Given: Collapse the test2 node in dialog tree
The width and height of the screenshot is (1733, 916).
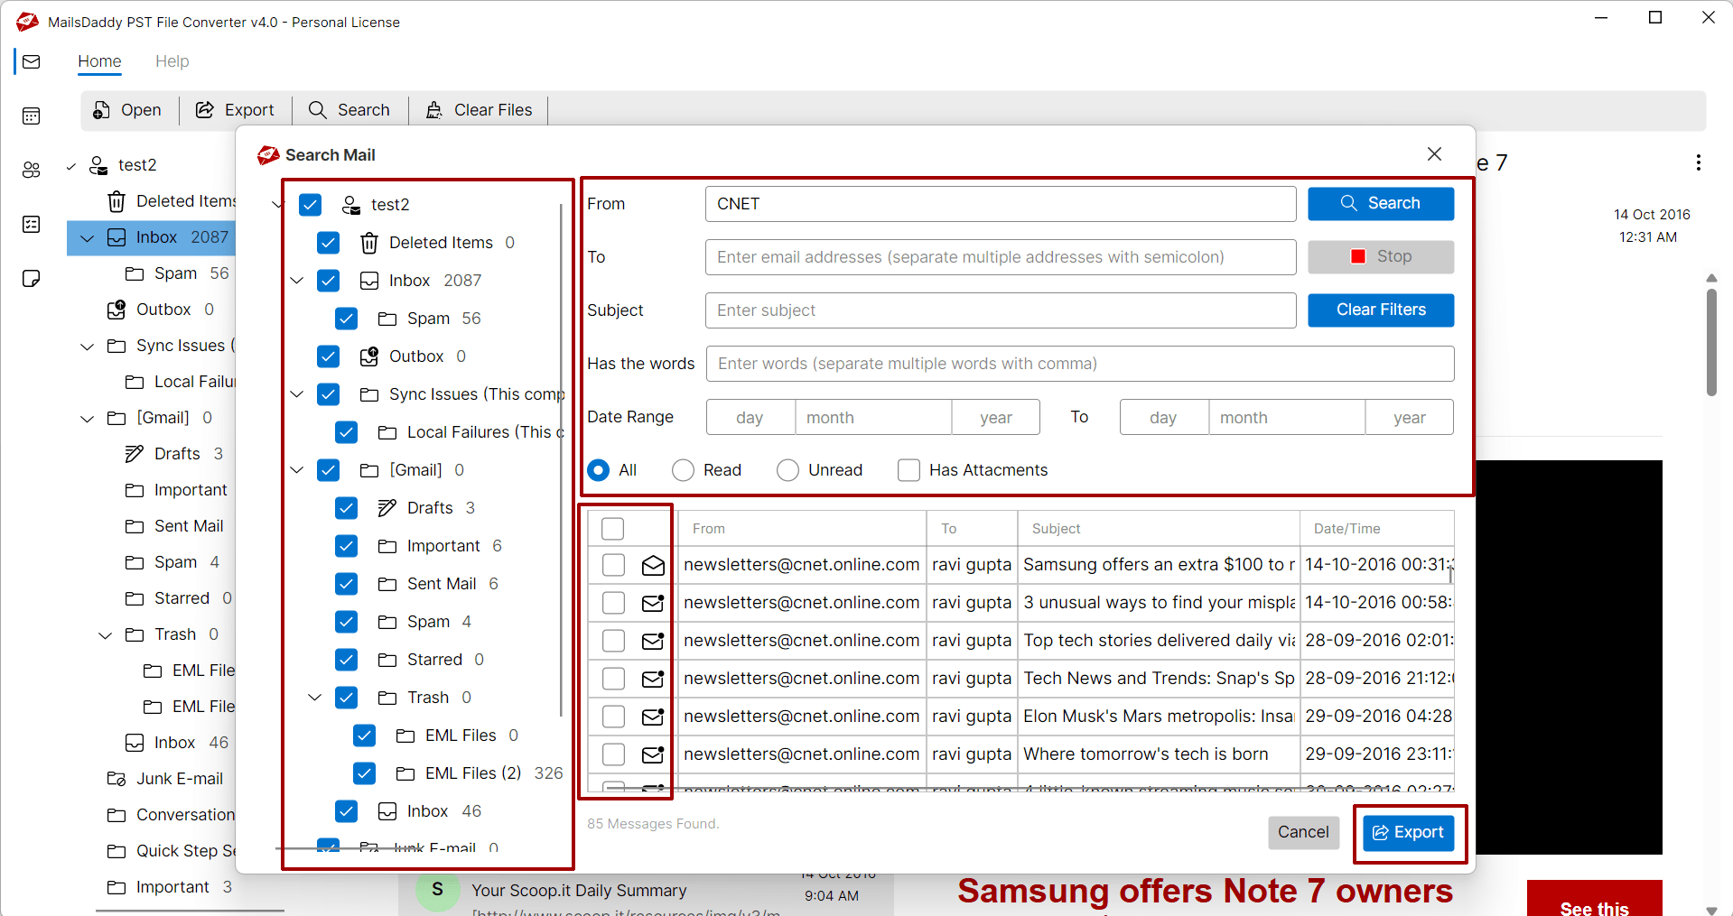Looking at the screenshot, I should pyautogui.click(x=277, y=205).
